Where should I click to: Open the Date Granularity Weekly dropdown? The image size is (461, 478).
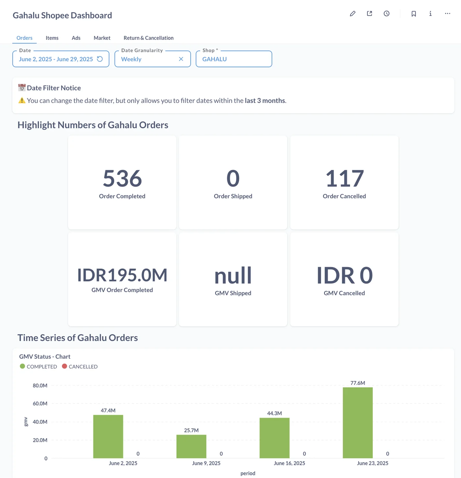coord(153,59)
